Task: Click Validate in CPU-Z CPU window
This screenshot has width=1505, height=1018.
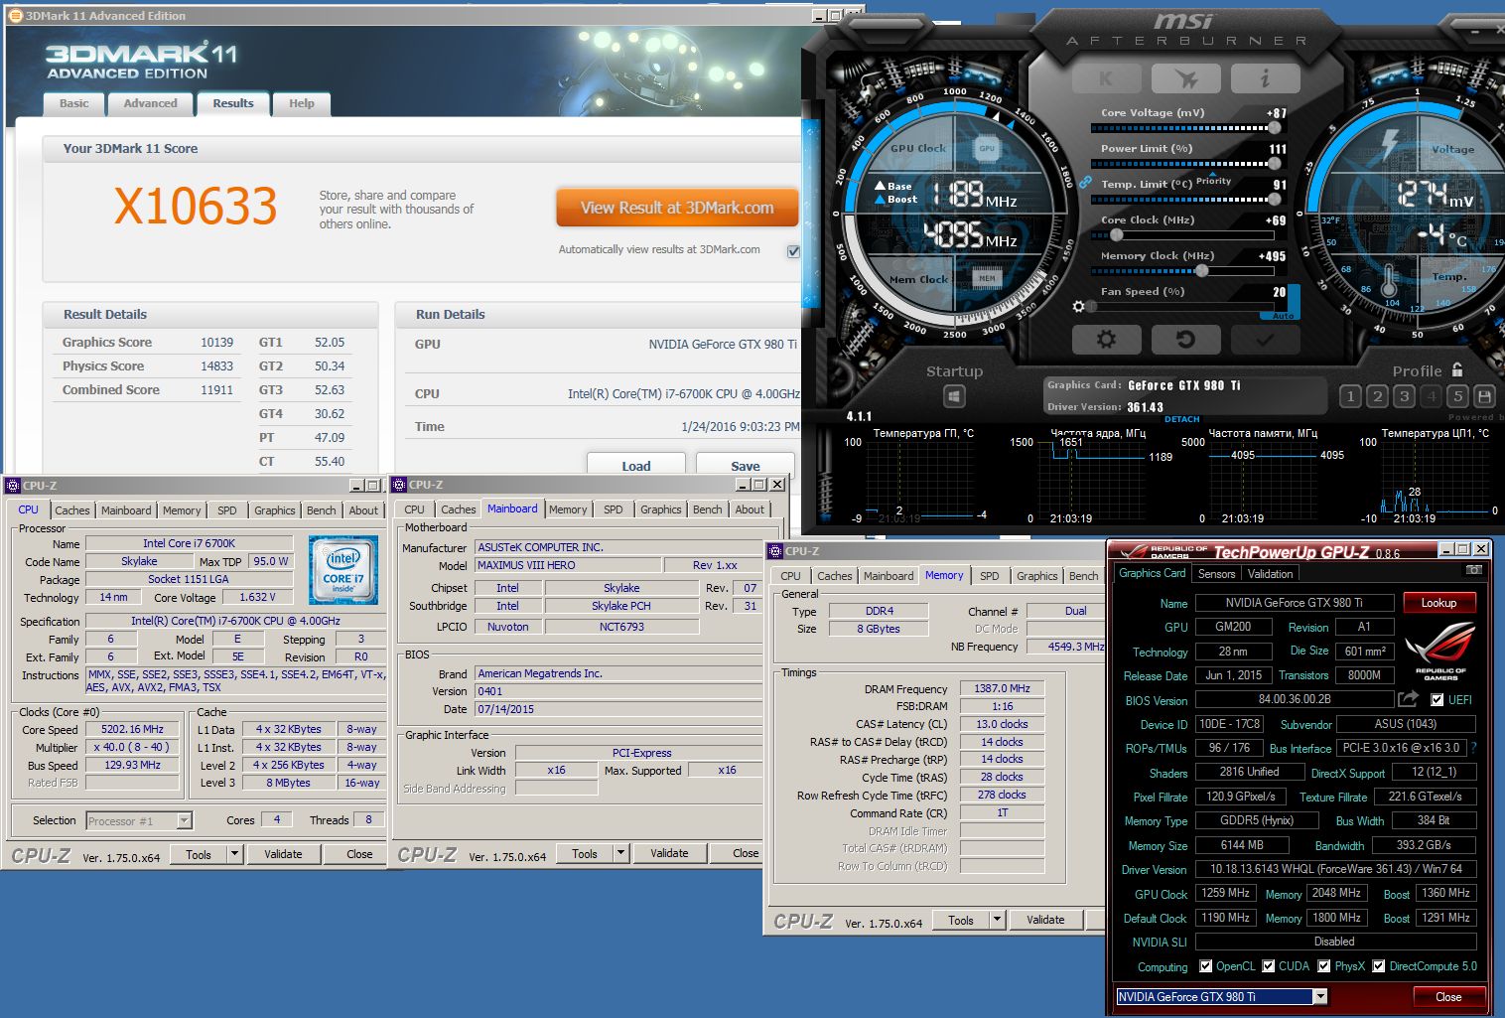Action: [283, 854]
